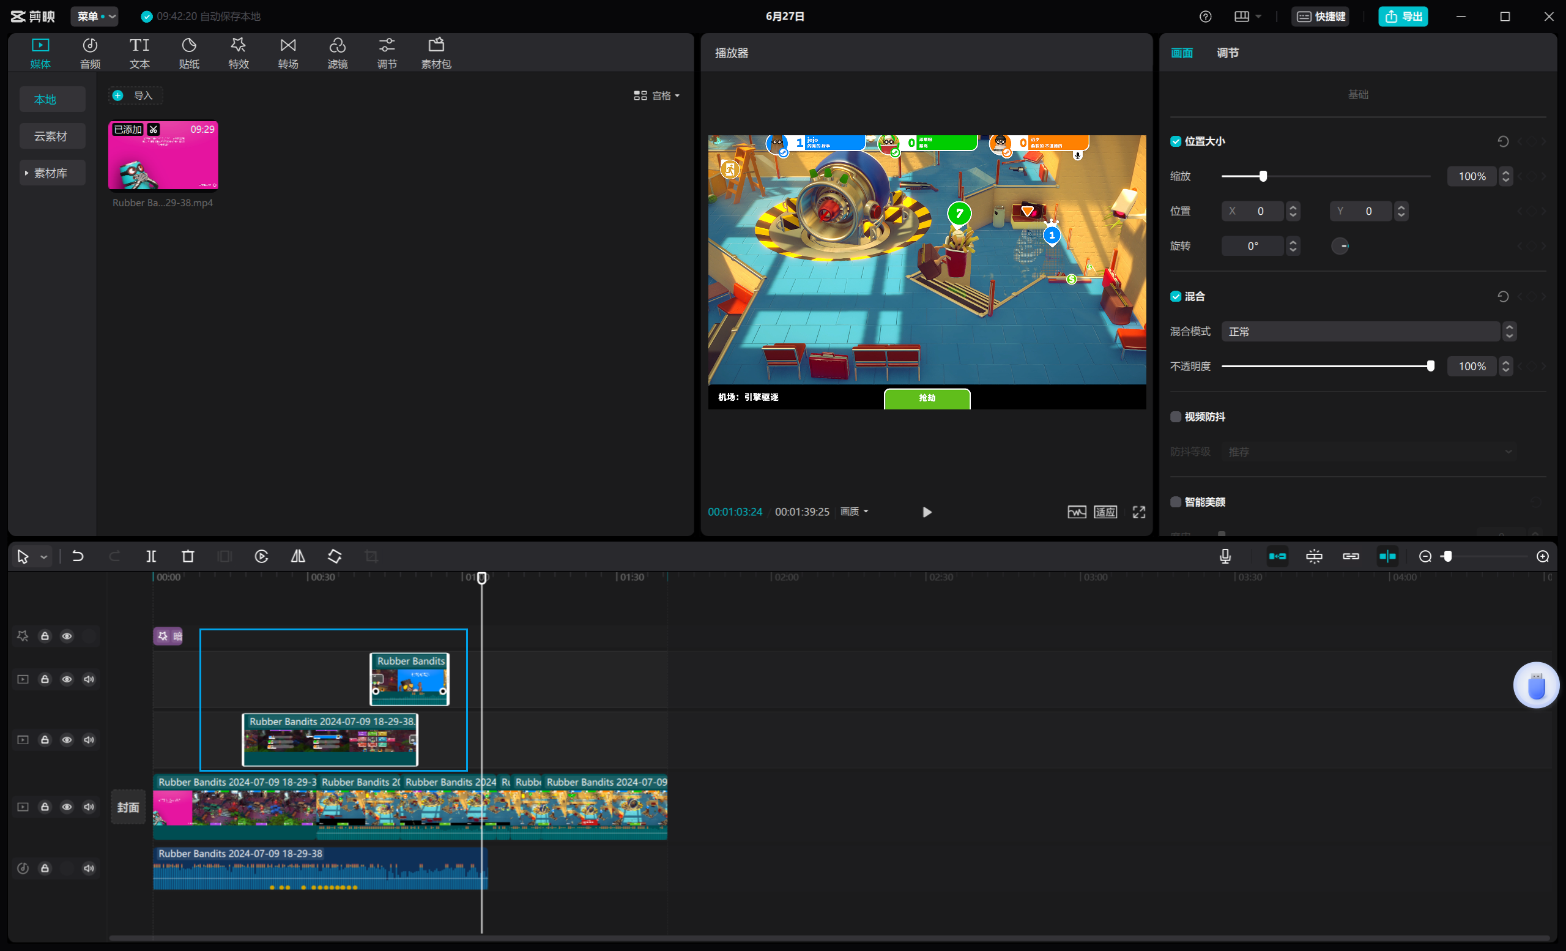The height and width of the screenshot is (951, 1566).
Task: Click the delete trash icon
Action: [x=188, y=556]
